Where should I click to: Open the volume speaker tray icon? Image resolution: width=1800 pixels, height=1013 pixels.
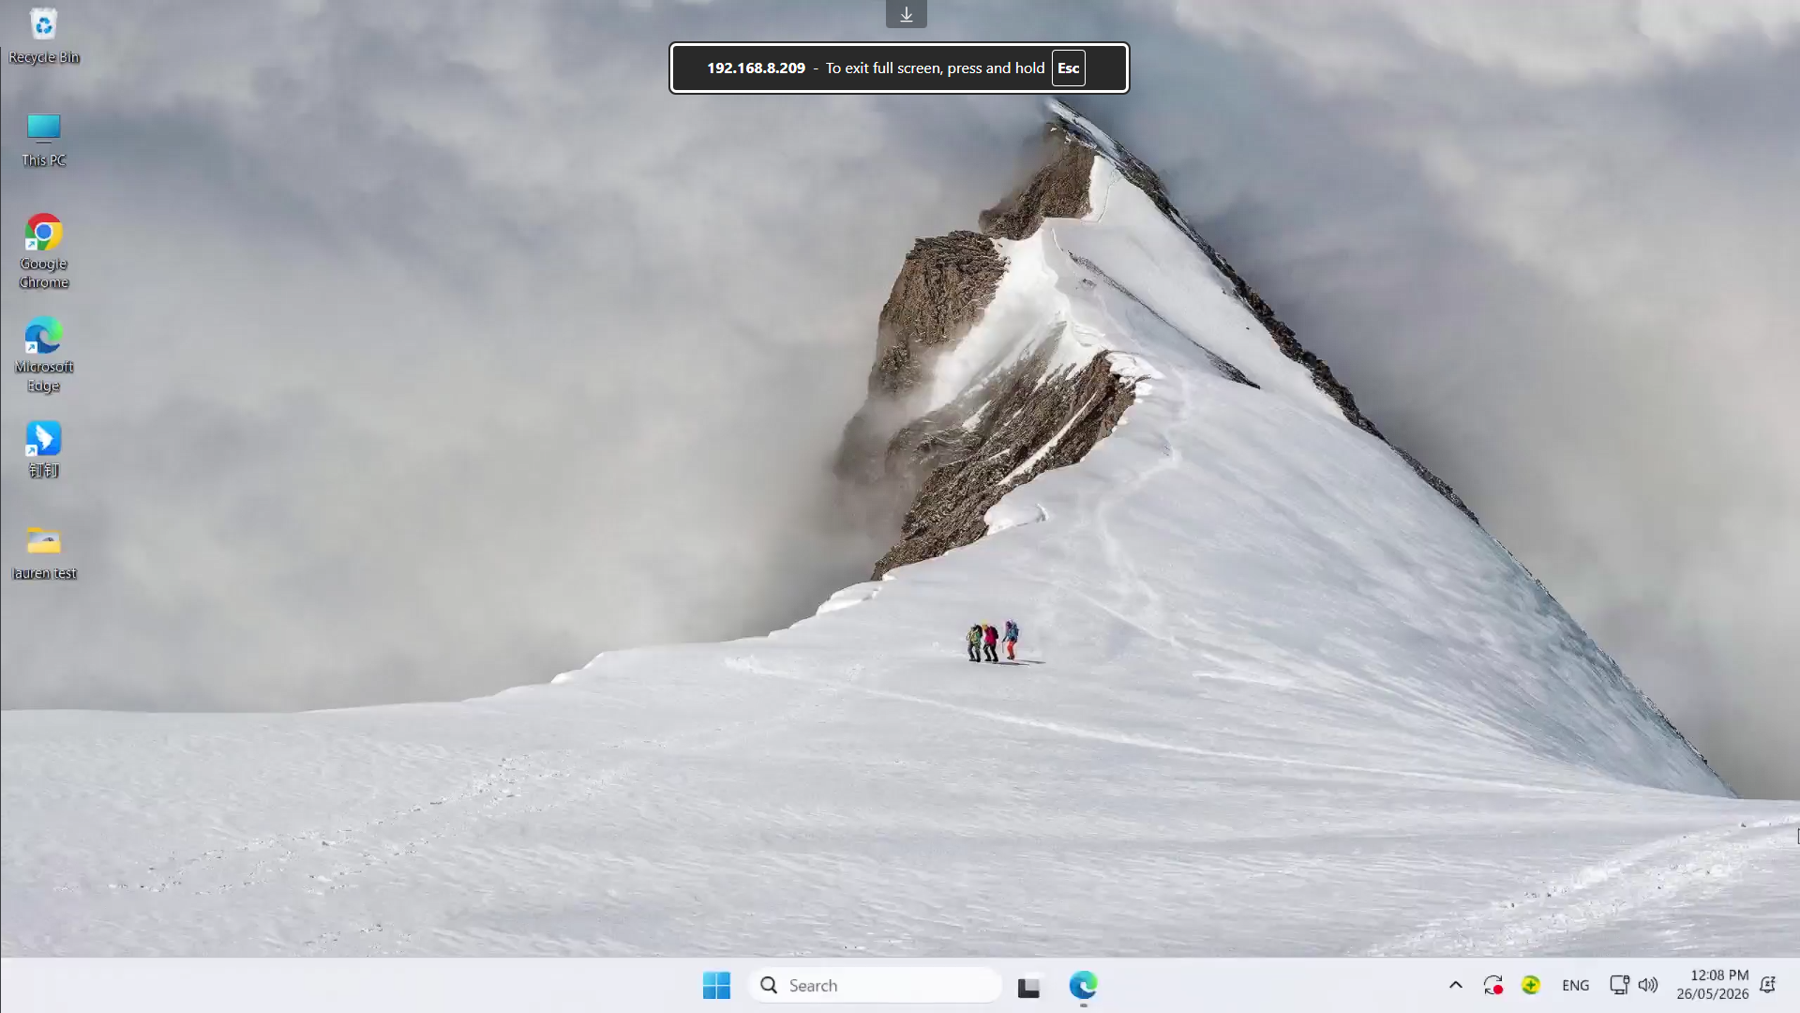point(1647,985)
